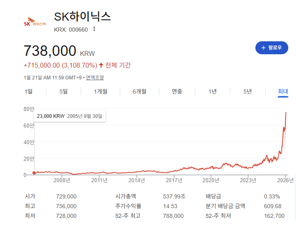Switch to the 1개월 chart tab
This screenshot has height=230, width=296.
coord(101,92)
